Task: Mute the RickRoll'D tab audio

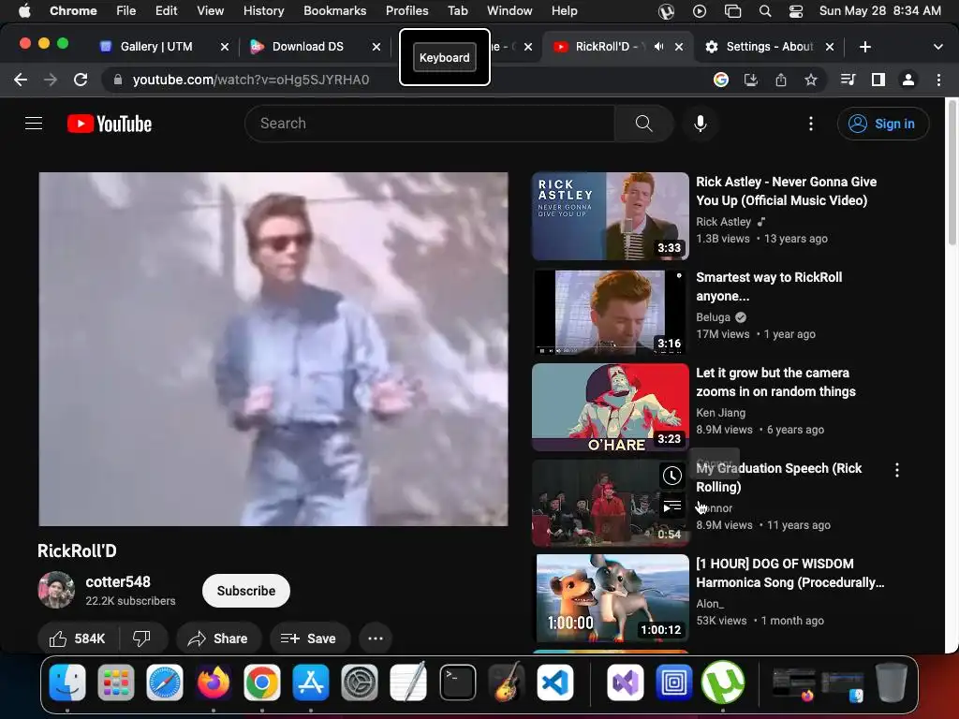Action: pyautogui.click(x=658, y=47)
